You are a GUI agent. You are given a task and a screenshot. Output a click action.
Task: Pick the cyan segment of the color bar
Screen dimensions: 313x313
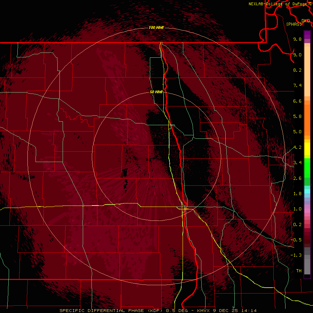click(x=307, y=191)
